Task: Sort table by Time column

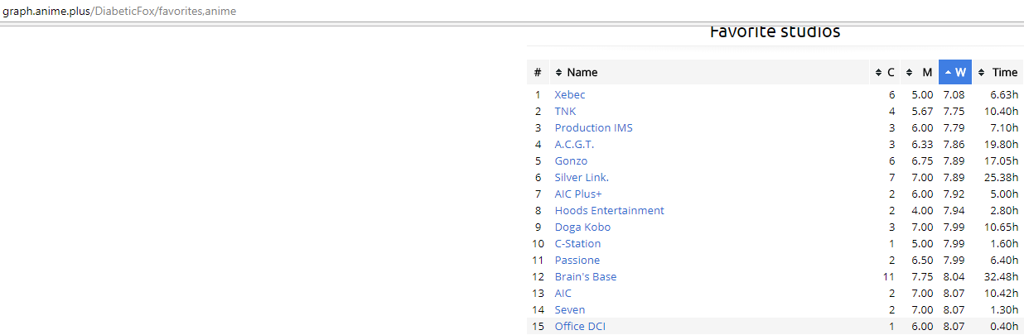Action: coord(997,72)
